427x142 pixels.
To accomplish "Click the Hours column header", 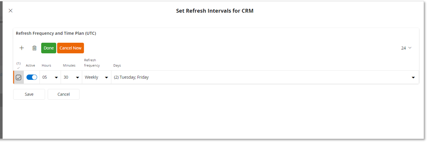I will pyautogui.click(x=46, y=65).
